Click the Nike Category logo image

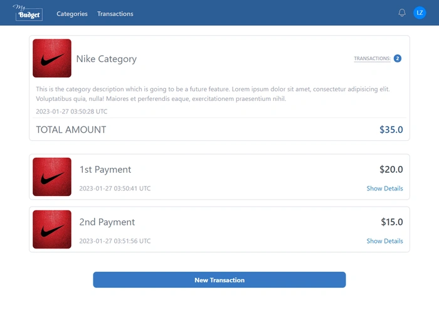click(52, 58)
